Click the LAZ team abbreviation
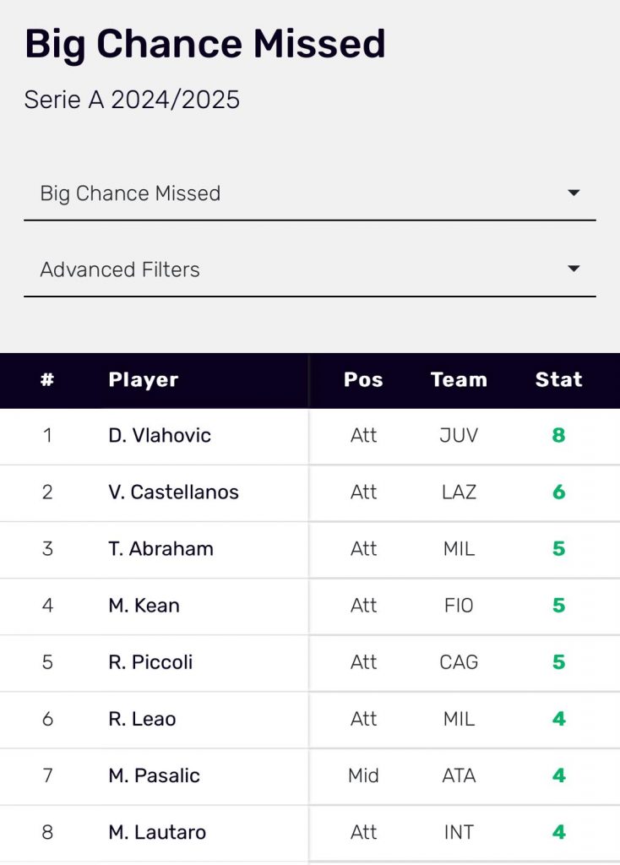This screenshot has height=865, width=620. [x=459, y=492]
